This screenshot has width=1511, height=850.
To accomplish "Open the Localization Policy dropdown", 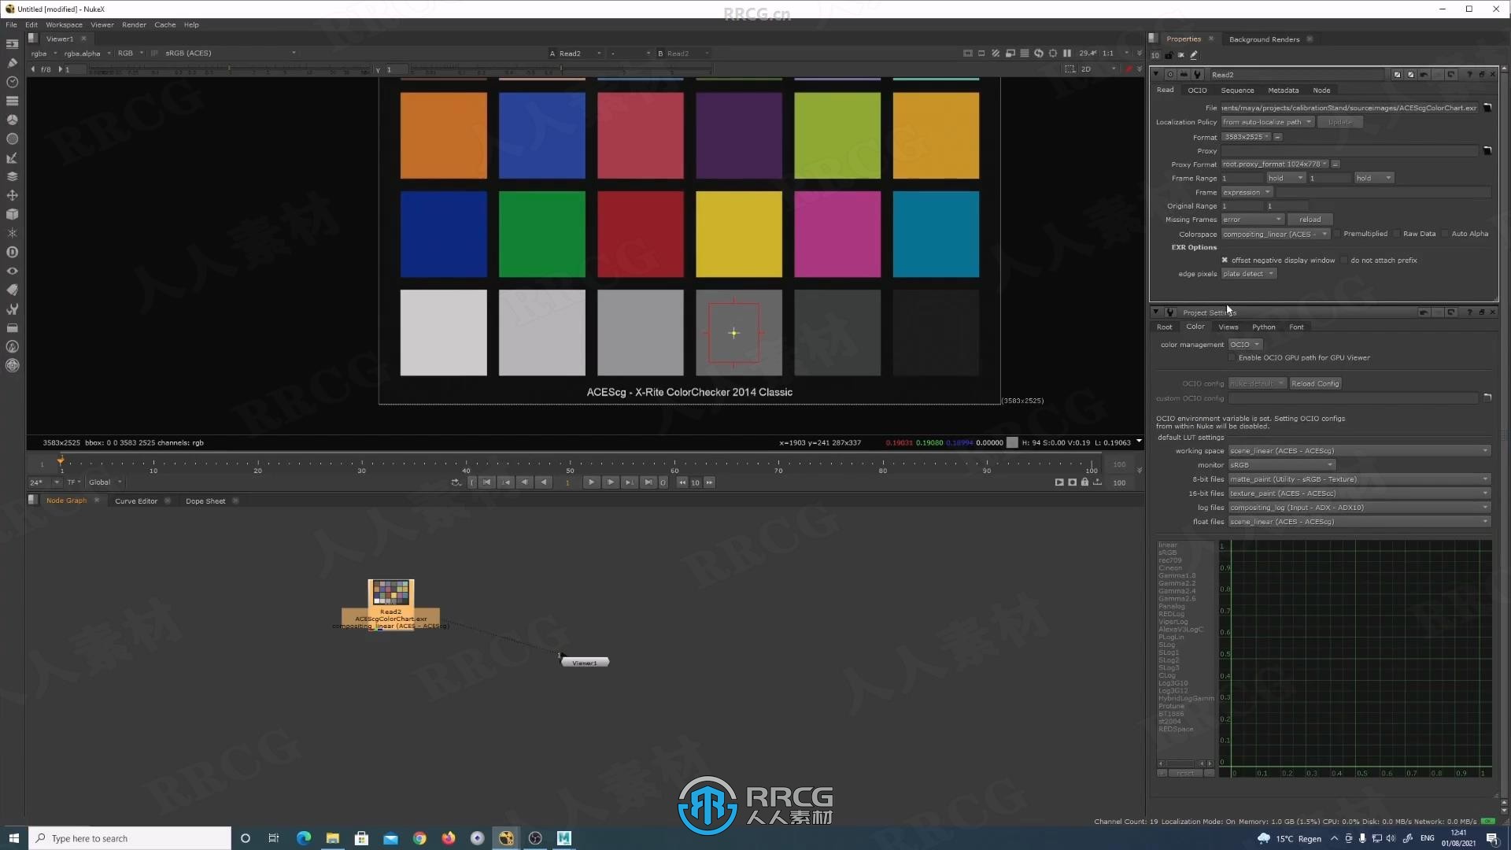I will point(1268,122).
